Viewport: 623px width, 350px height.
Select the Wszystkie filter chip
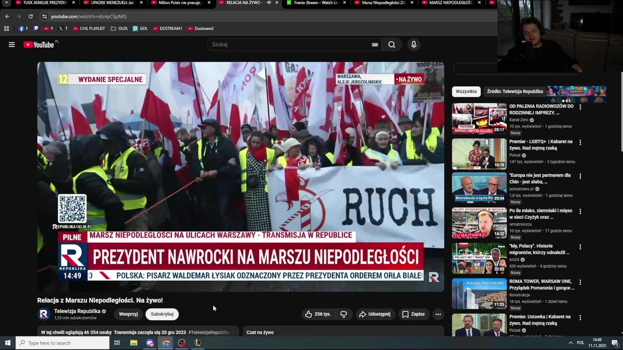466,91
